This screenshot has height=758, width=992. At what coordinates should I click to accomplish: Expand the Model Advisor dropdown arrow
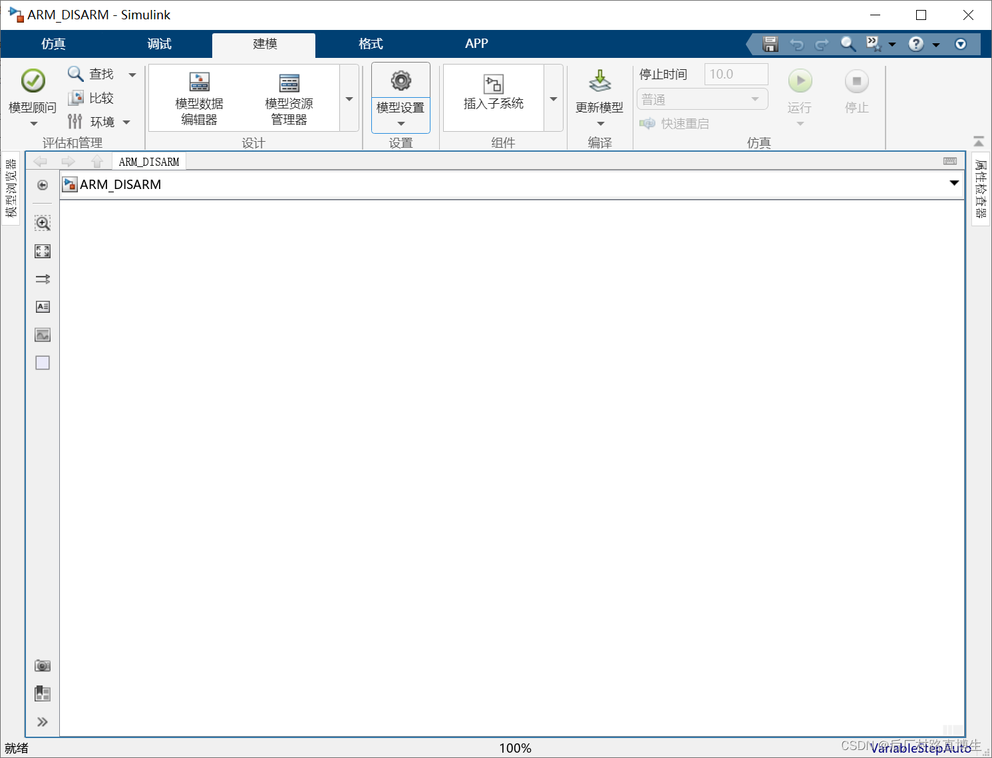(33, 124)
